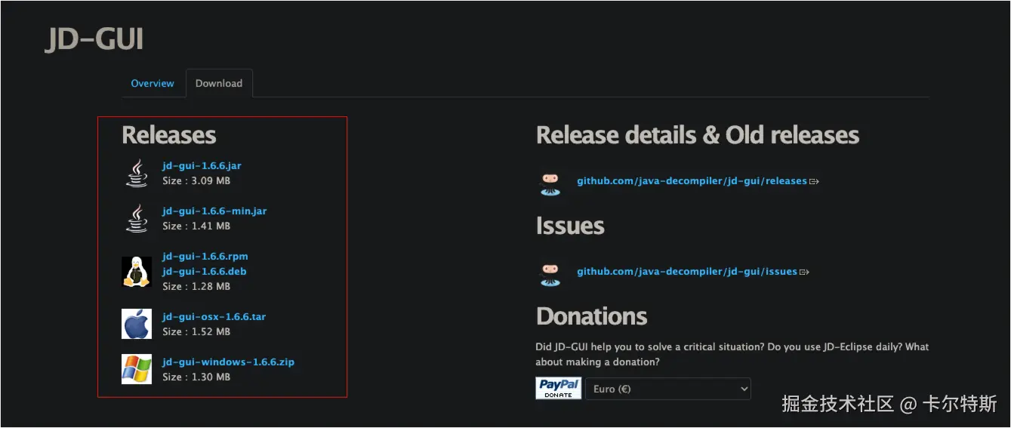The height and width of the screenshot is (428, 1011).
Task: Click external-link icon after the releases URL
Action: [x=815, y=181]
